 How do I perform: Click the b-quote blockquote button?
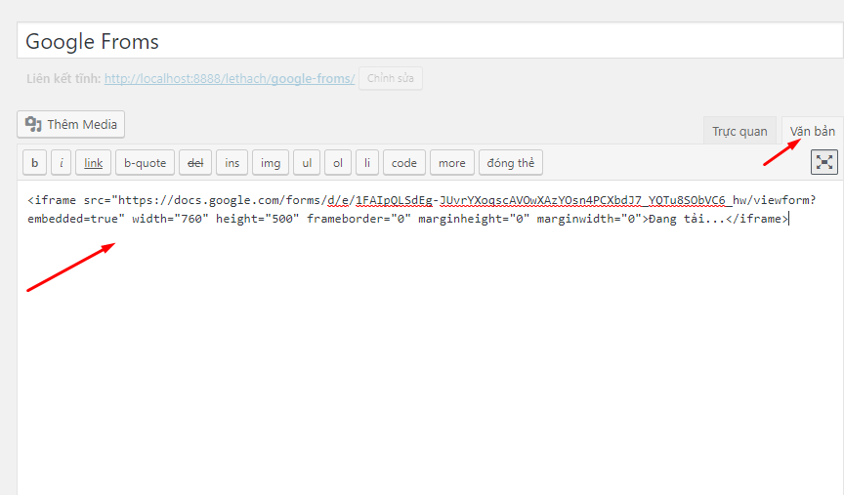point(145,163)
